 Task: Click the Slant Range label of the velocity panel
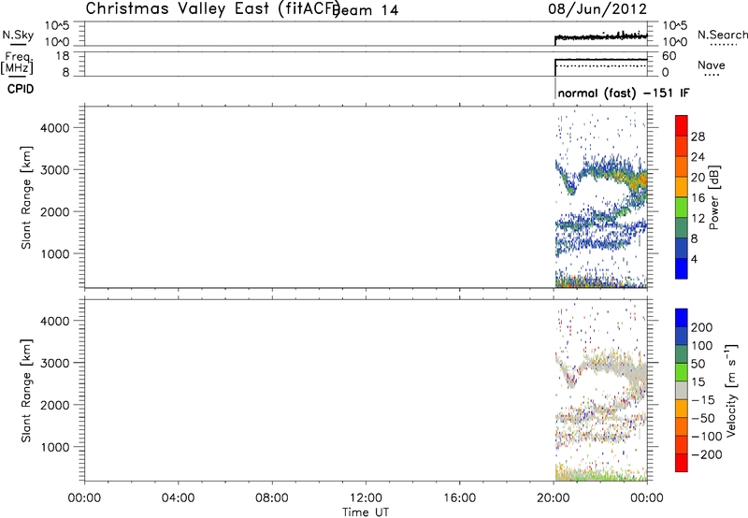(26, 390)
